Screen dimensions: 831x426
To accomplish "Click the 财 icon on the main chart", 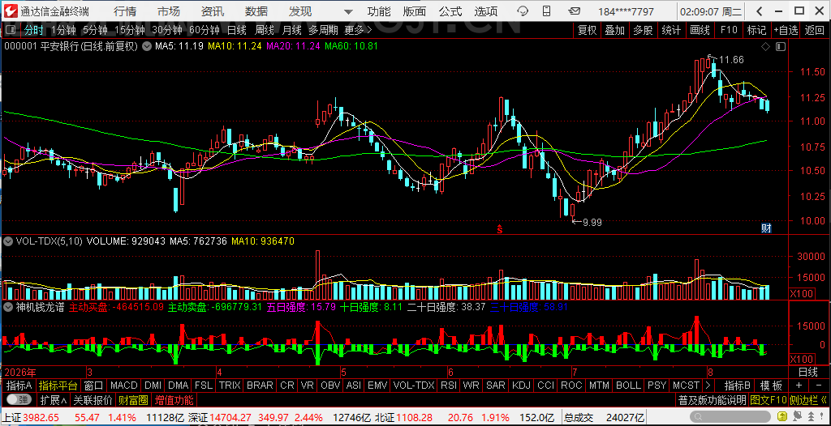I will pos(766,228).
